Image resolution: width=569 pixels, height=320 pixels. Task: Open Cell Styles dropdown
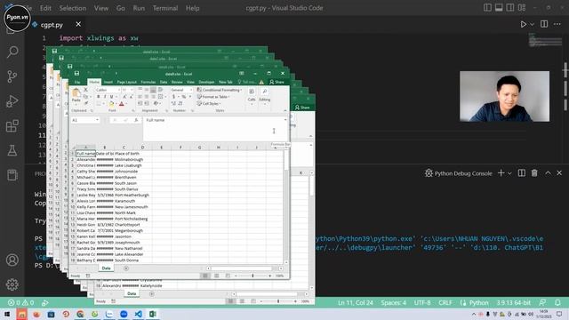tap(209, 104)
